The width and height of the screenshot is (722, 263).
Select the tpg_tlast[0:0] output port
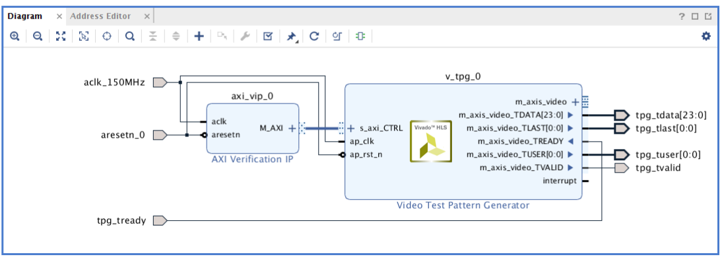[x=622, y=129]
